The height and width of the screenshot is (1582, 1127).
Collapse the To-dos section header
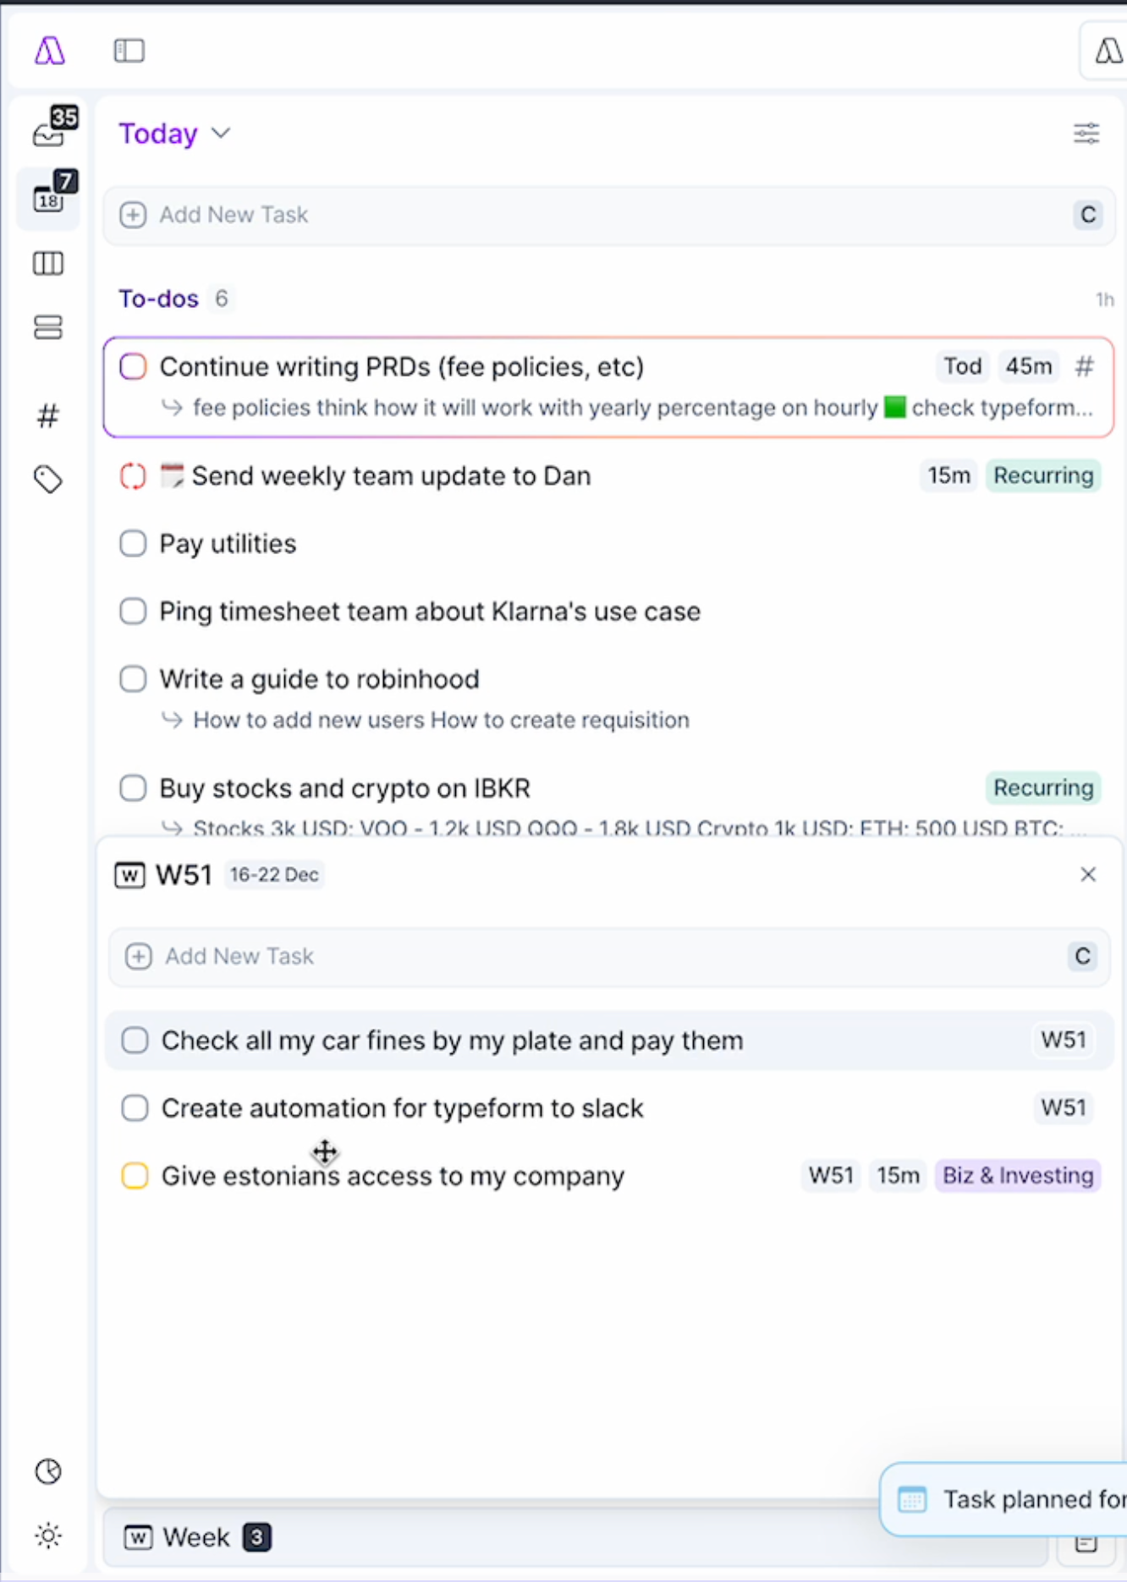[x=158, y=299]
